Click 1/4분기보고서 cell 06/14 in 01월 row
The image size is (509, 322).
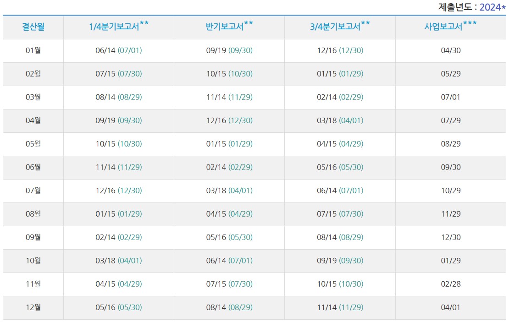point(119,50)
